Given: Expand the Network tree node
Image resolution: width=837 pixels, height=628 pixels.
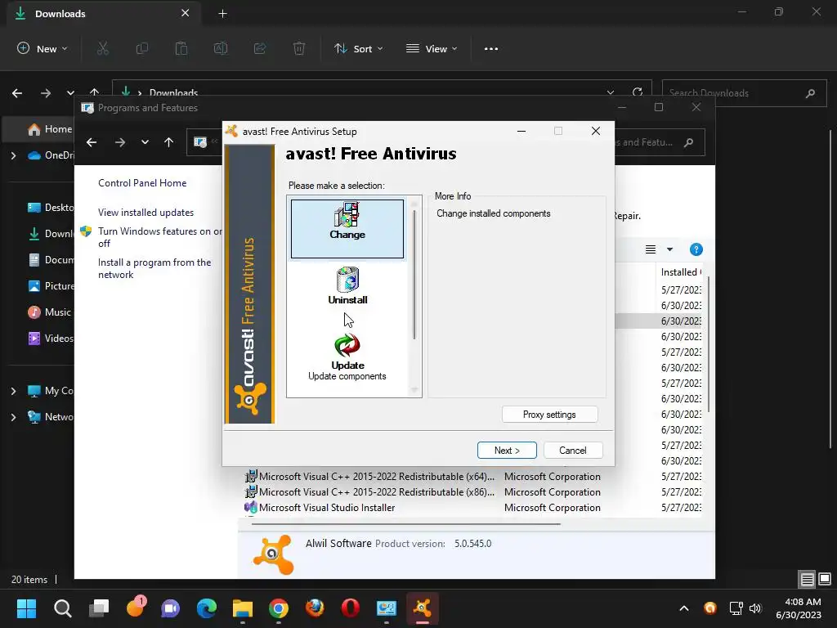Looking at the screenshot, I should [x=13, y=418].
